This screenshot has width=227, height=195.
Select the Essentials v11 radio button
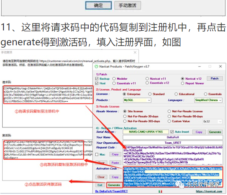pyautogui.click(x=114, y=83)
